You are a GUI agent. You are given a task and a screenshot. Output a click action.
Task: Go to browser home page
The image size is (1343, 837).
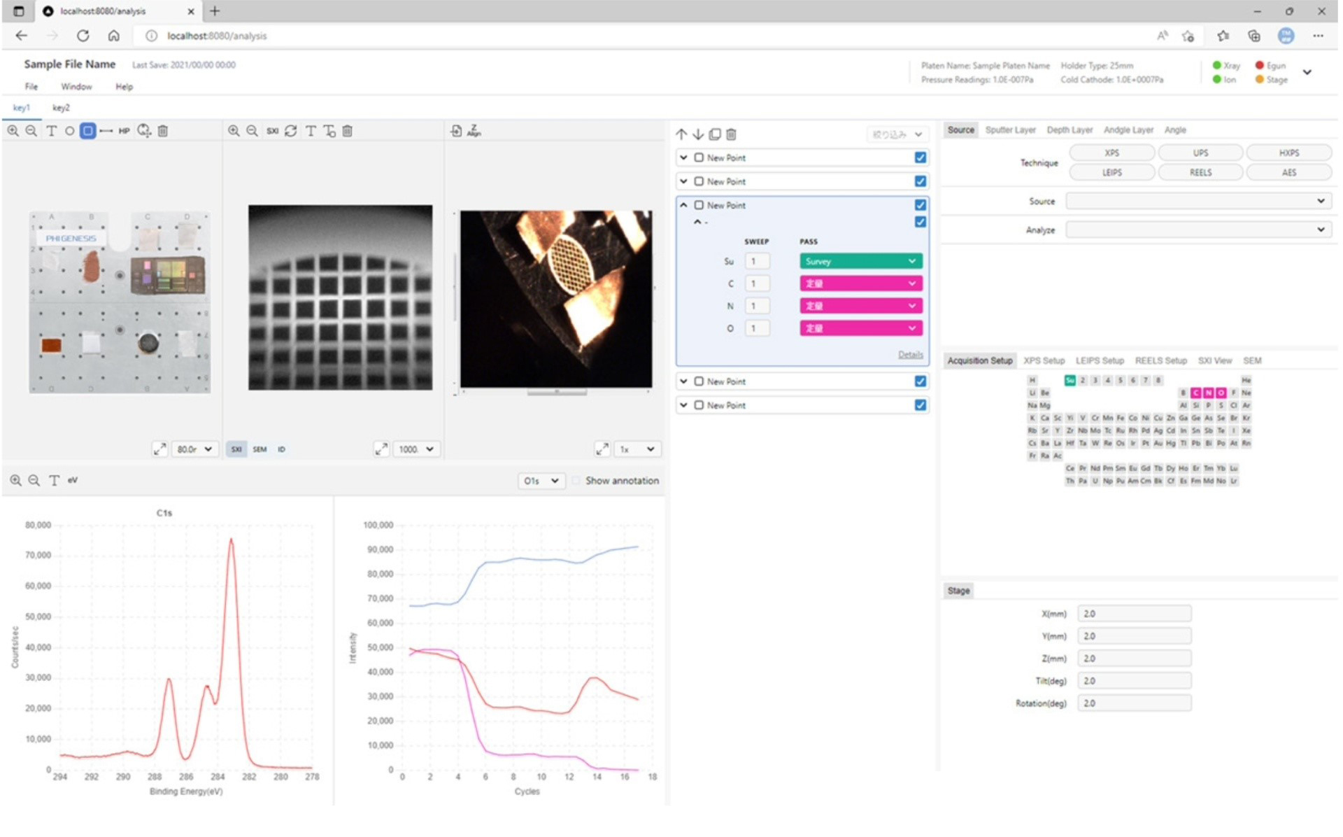[x=113, y=36]
